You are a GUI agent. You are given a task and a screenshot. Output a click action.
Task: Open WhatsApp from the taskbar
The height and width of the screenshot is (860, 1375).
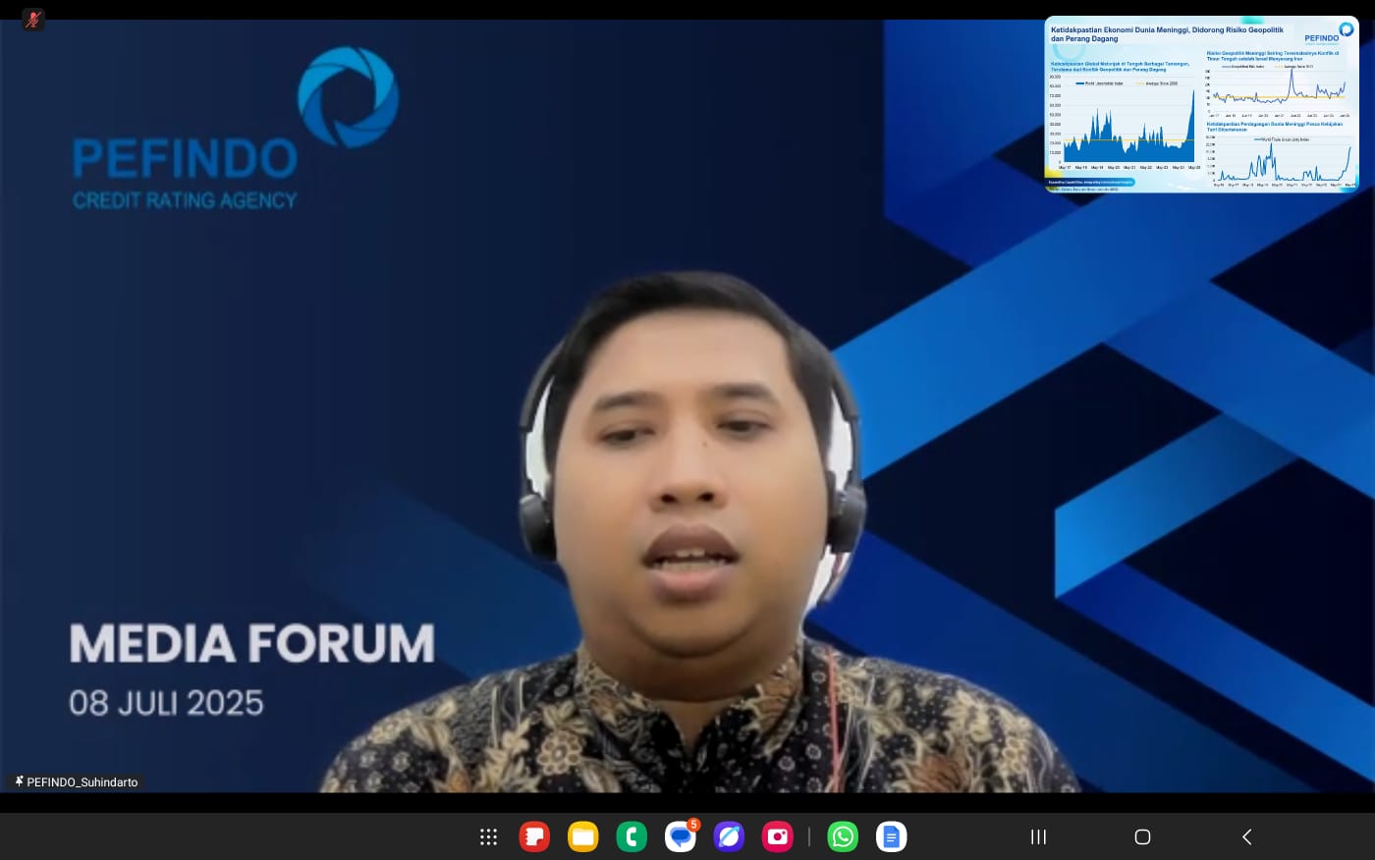click(x=843, y=836)
